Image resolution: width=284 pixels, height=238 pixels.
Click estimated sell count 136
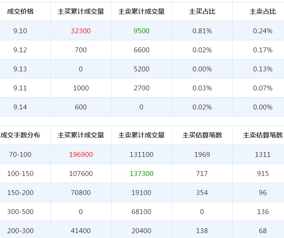(263, 212)
